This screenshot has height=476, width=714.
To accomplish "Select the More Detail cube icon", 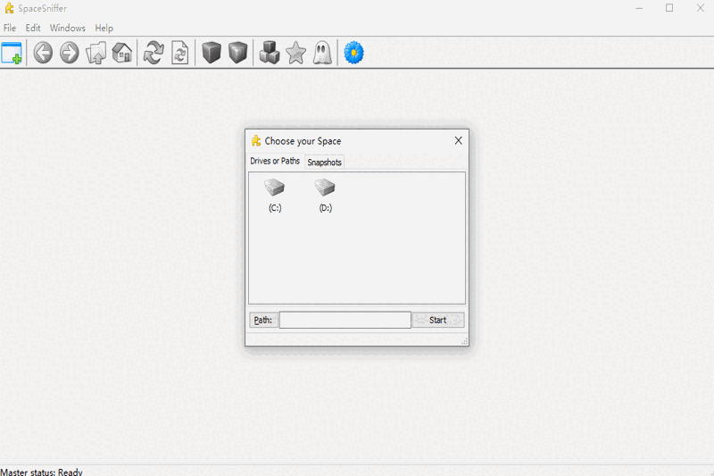I will [237, 53].
